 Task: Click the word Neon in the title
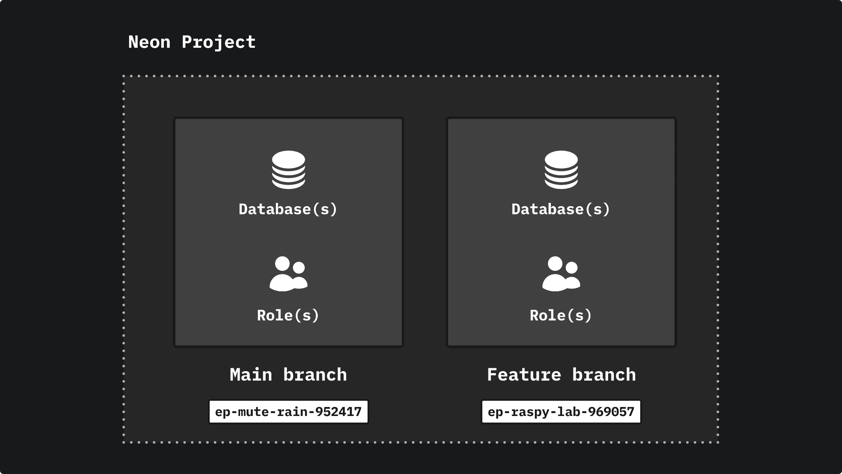[149, 42]
